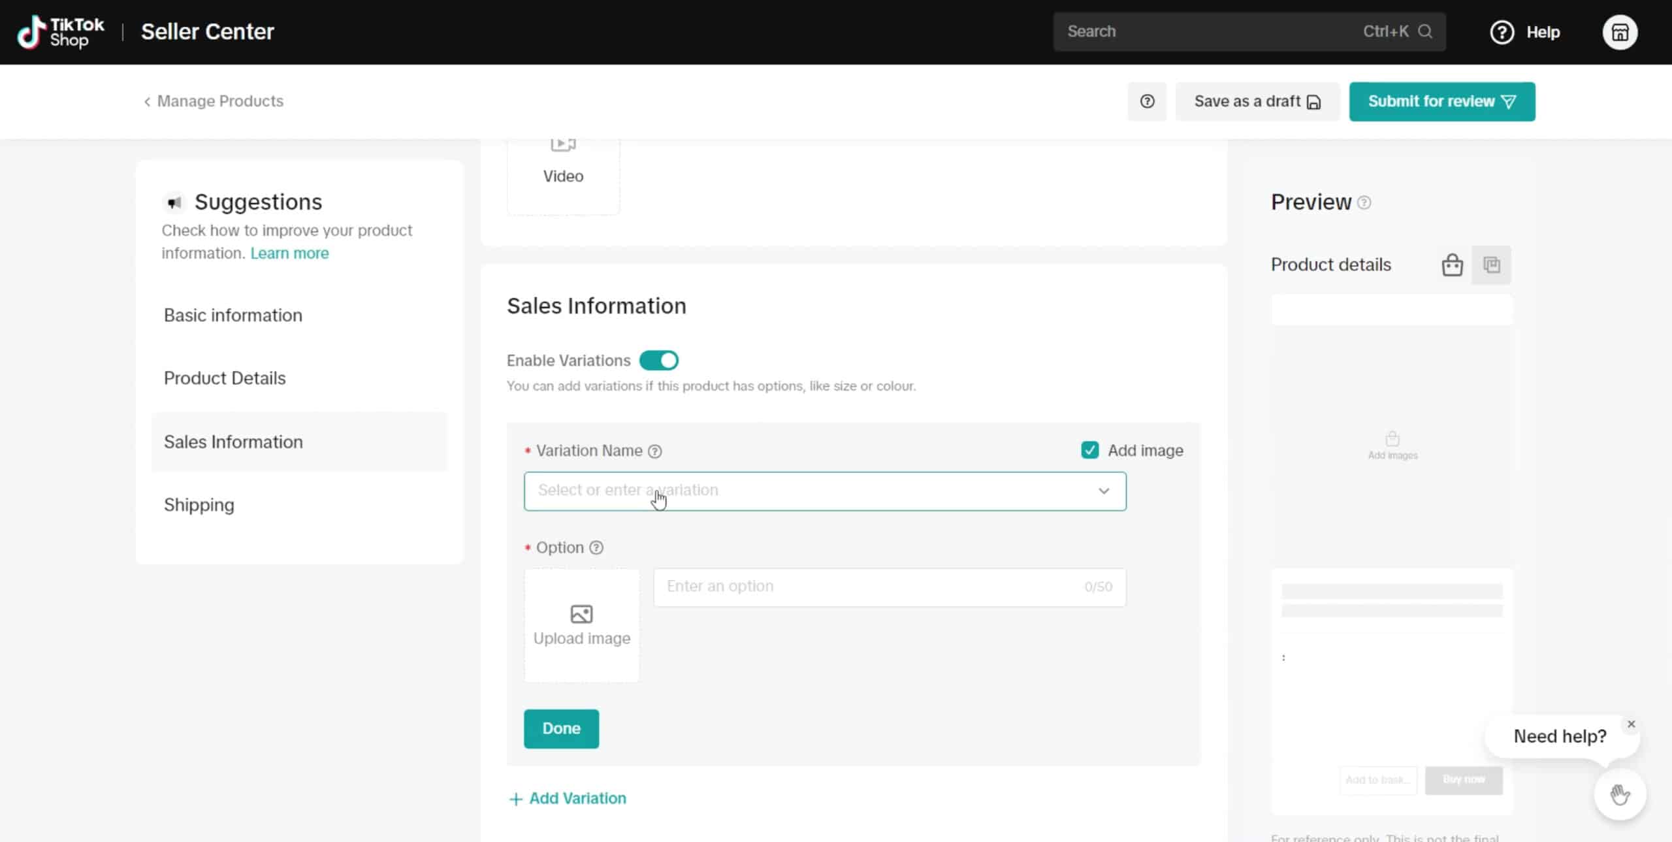Screen dimensions: 1672x842
Task: Switch preview mode using the card preview icon
Action: point(1492,265)
